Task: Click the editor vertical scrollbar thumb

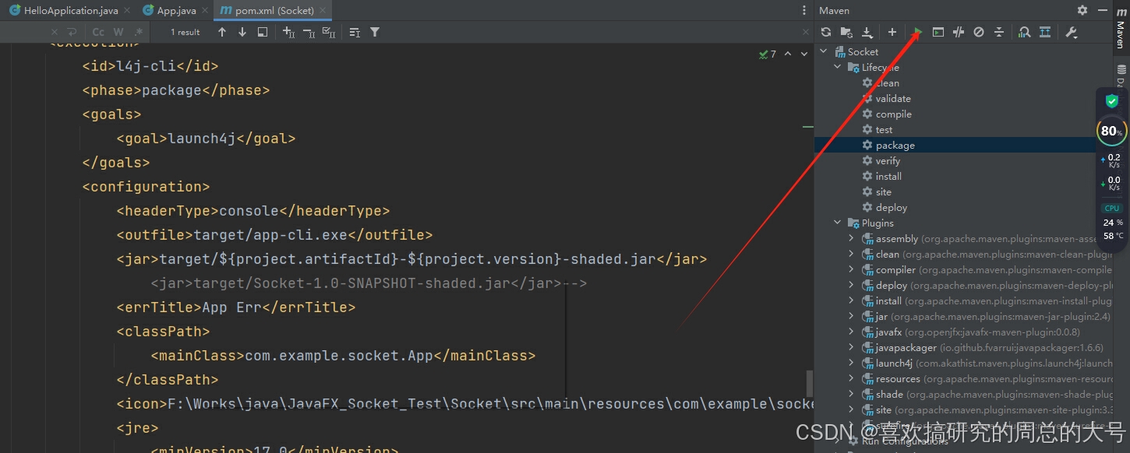Action: click(x=810, y=384)
